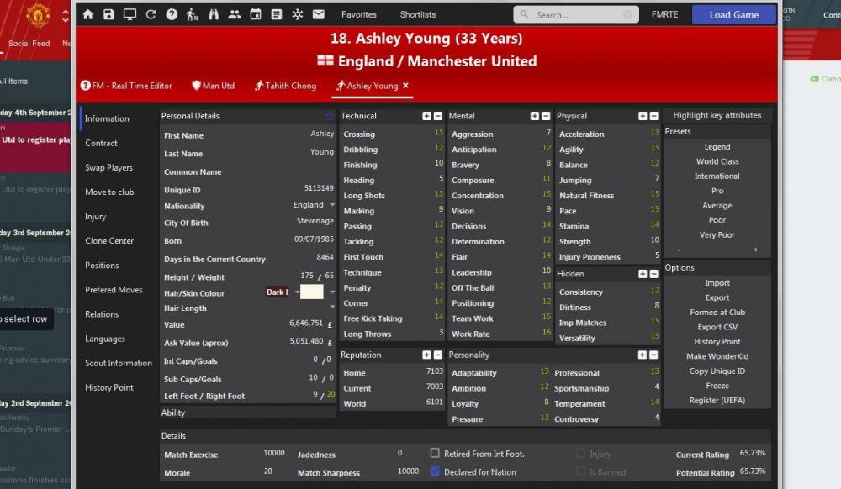Viewport: 841px width, 489px height.
Task: Open the Nationality England dropdown
Action: 332,205
